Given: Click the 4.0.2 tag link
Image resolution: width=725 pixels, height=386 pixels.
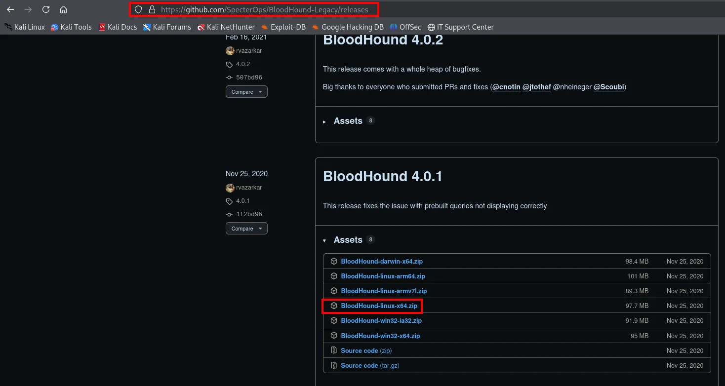Looking at the screenshot, I should tap(243, 64).
